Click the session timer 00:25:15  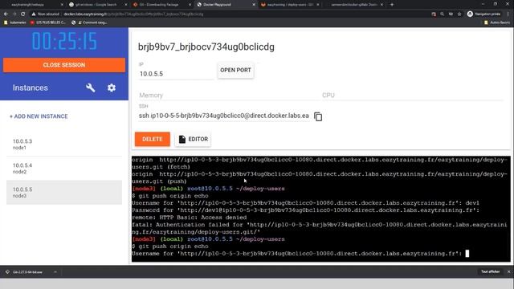coord(64,42)
